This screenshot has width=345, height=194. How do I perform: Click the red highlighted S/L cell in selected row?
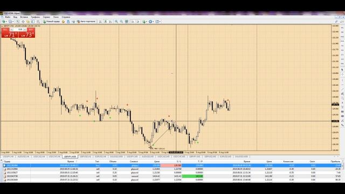pos(171,165)
